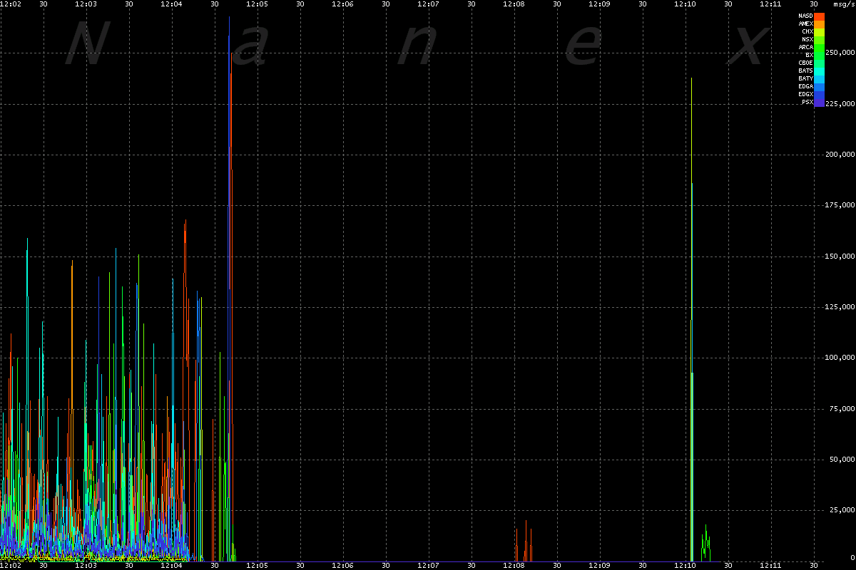Click the color swatch beside PSX
856x570 pixels.
pos(820,102)
